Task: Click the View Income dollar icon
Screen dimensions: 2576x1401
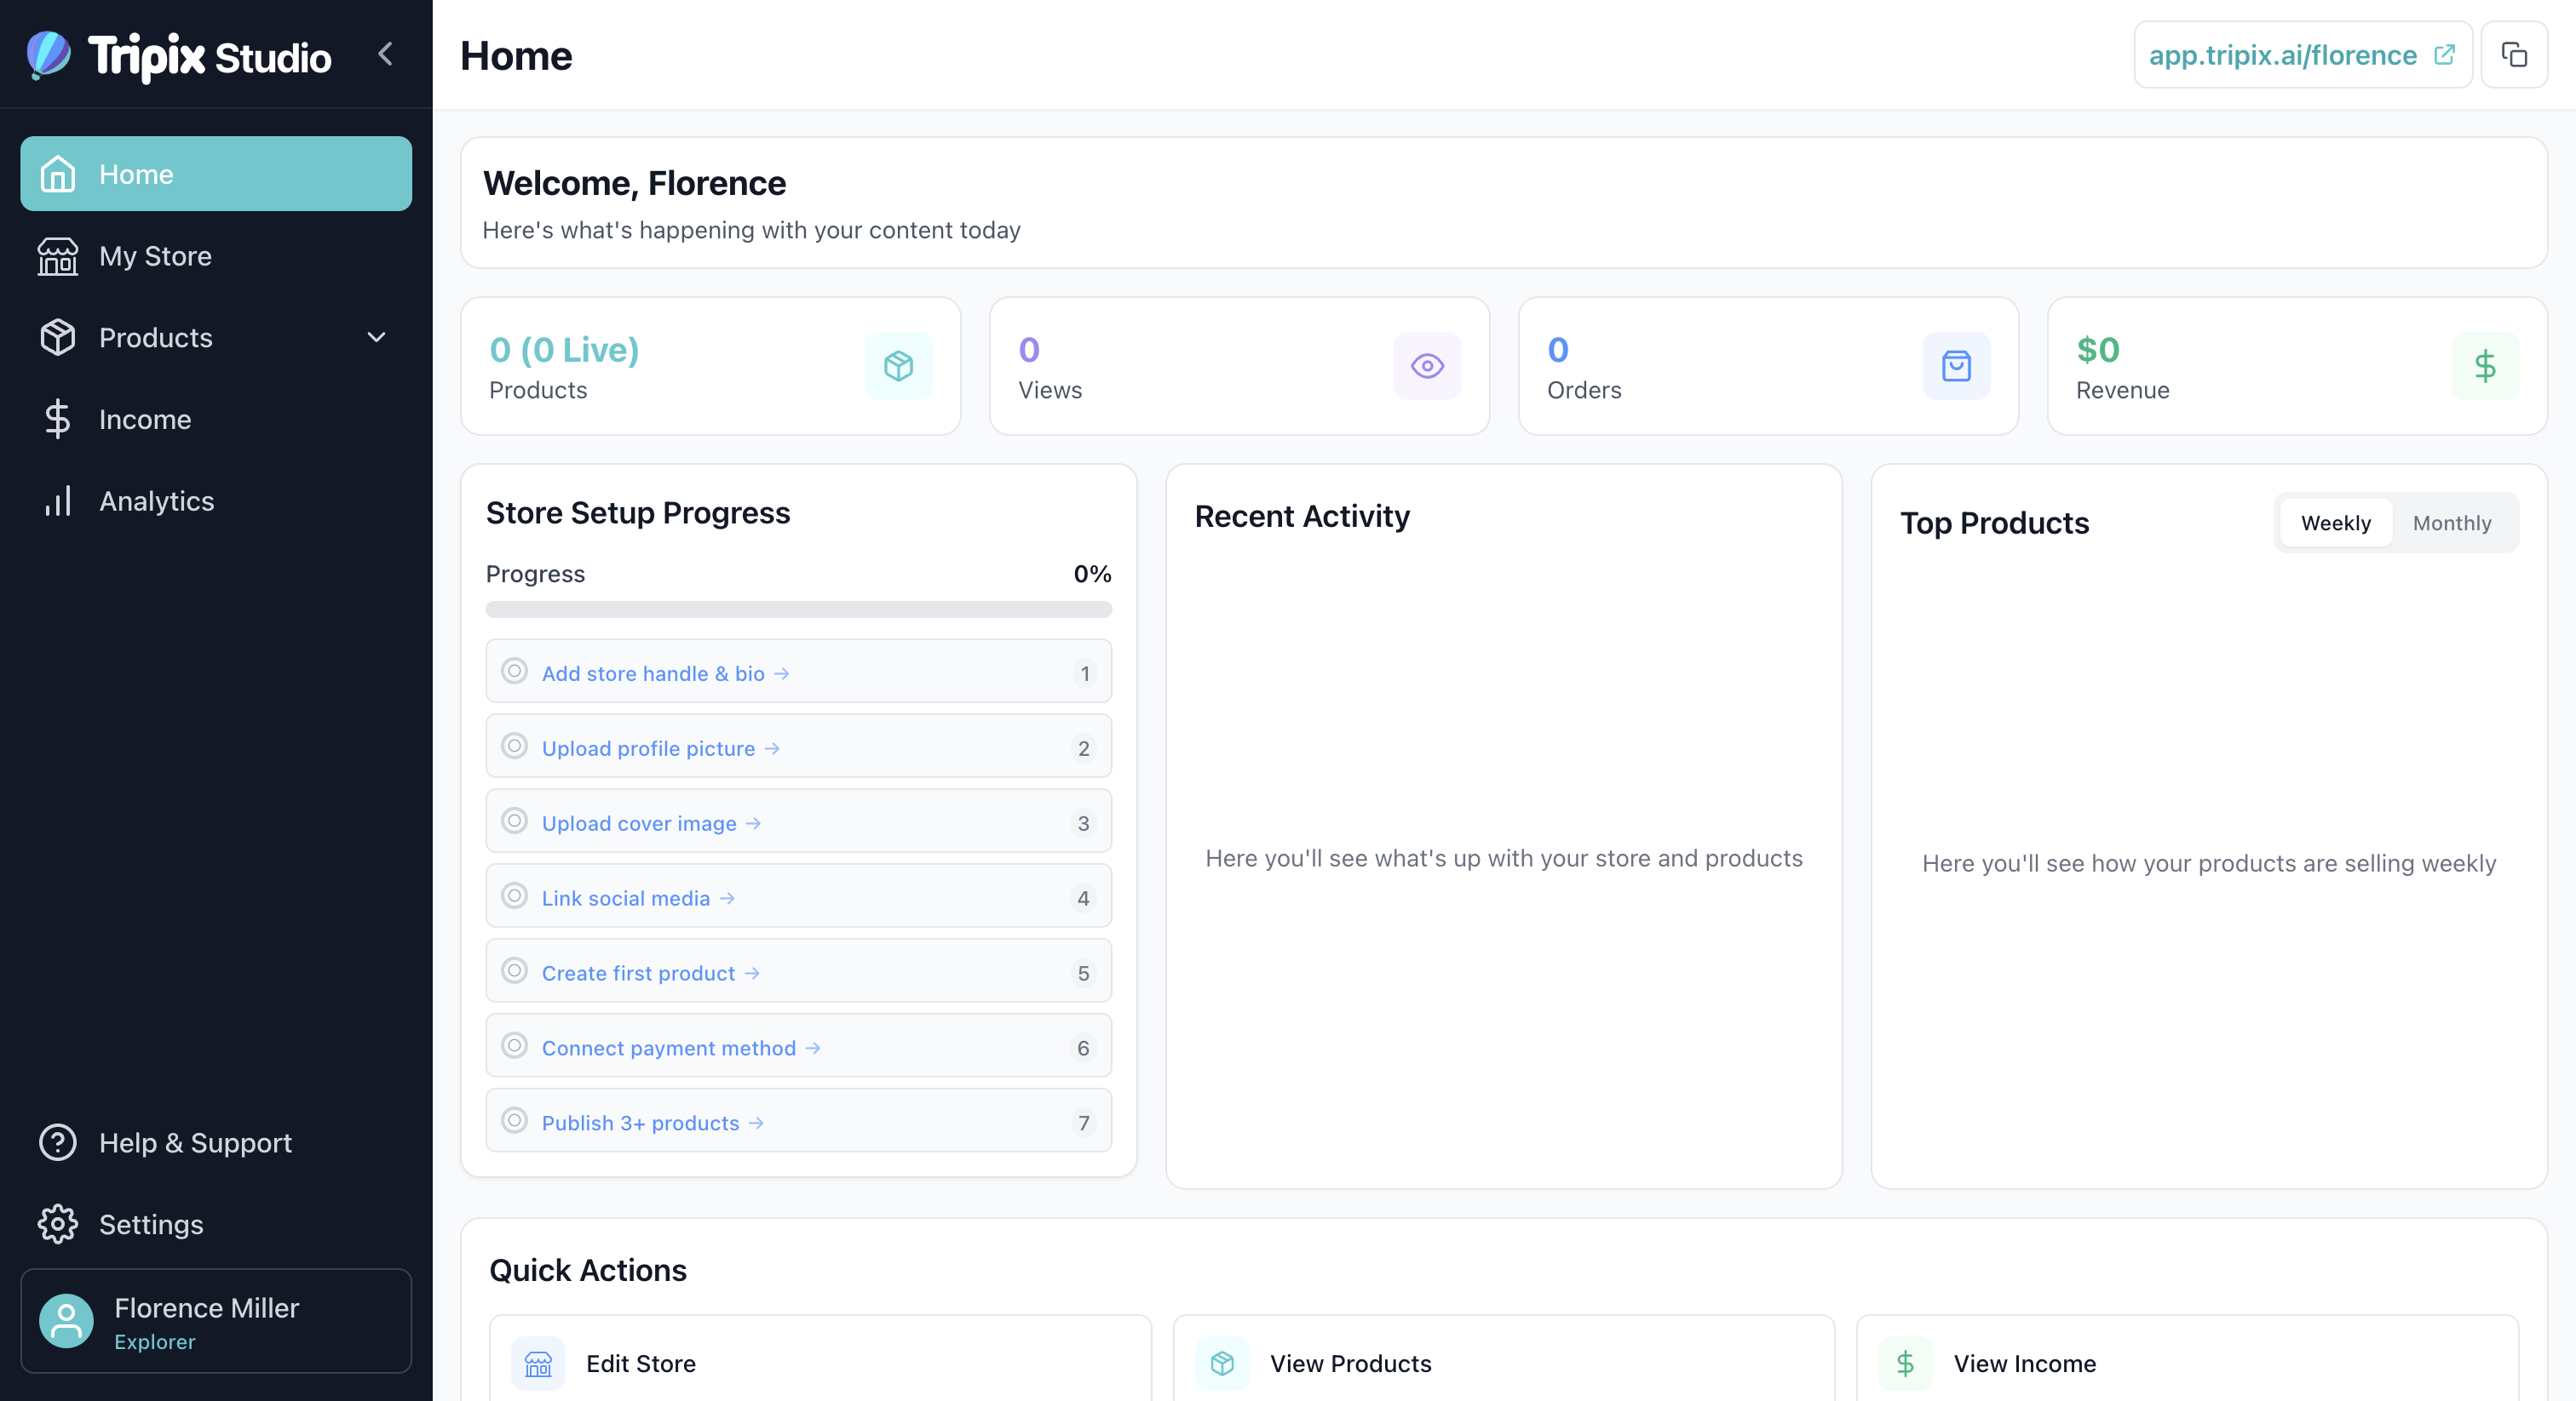Action: click(x=1905, y=1363)
